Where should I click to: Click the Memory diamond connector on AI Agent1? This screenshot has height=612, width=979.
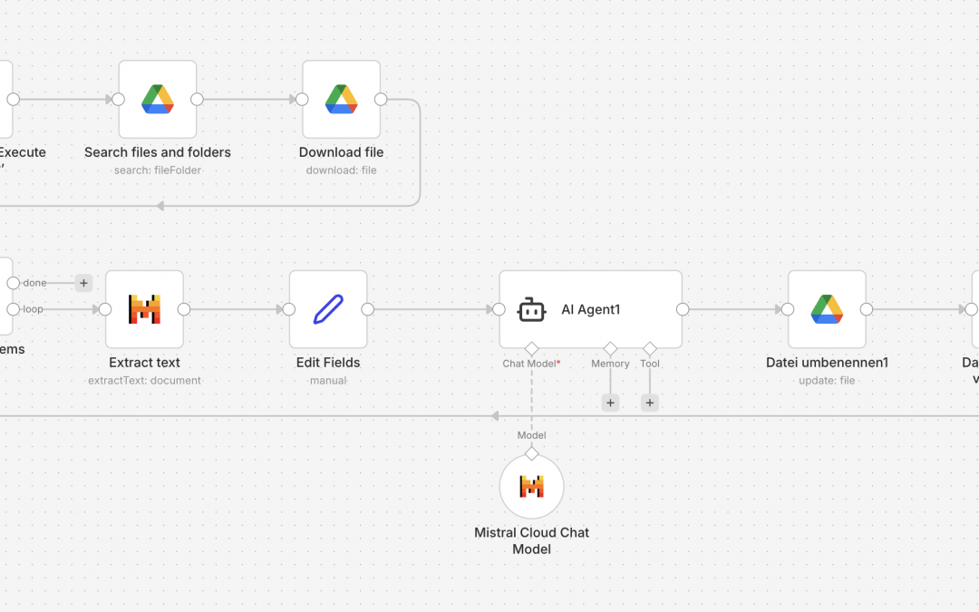[x=610, y=348]
